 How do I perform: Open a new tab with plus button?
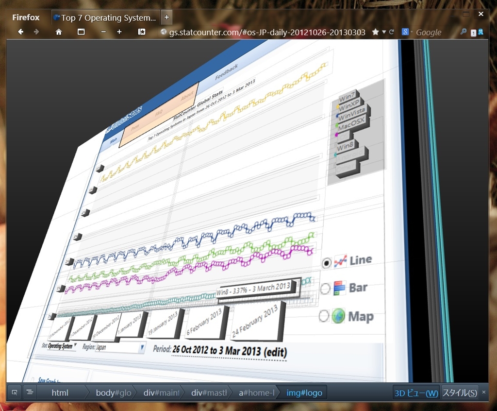(166, 17)
